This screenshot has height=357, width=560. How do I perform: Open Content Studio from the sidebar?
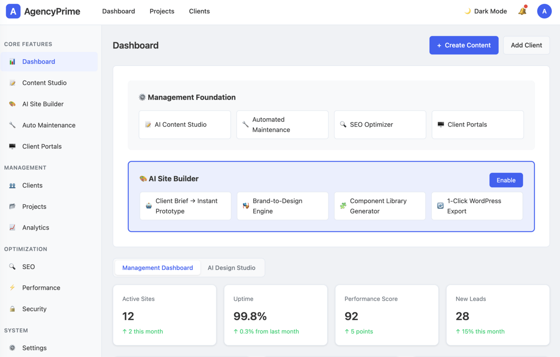click(x=44, y=83)
